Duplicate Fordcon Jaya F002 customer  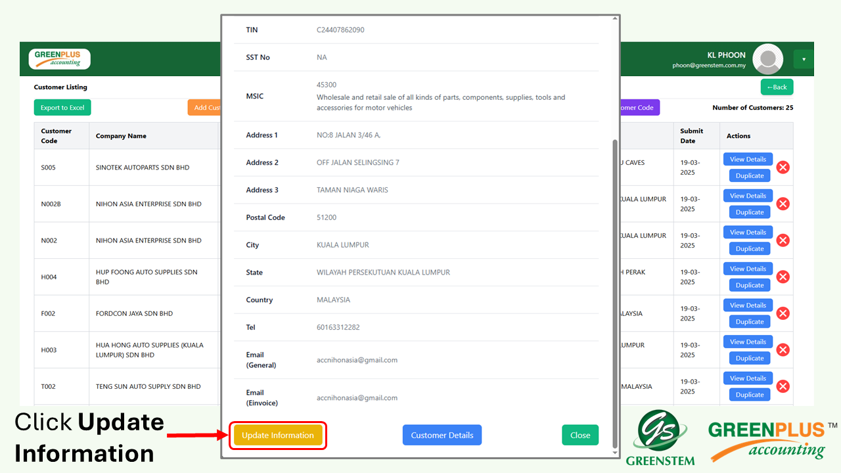[750, 321]
